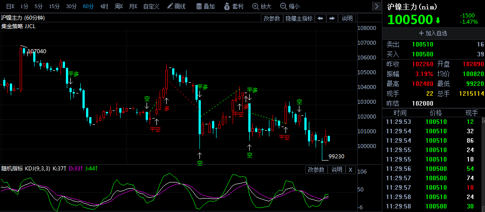485x212 pixels.
Task: Activate the 画线 pencil drawing tool
Action: click(176, 6)
